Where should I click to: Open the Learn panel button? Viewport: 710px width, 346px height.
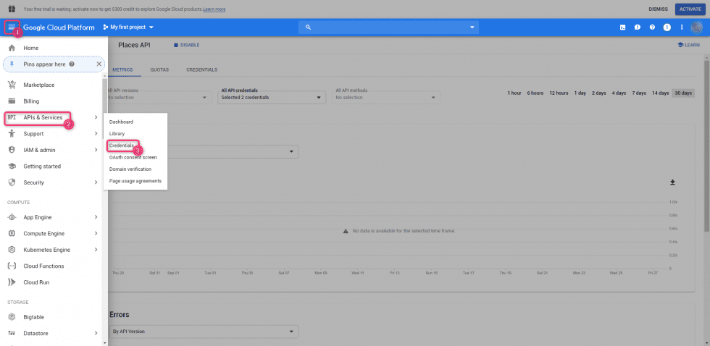pyautogui.click(x=689, y=45)
